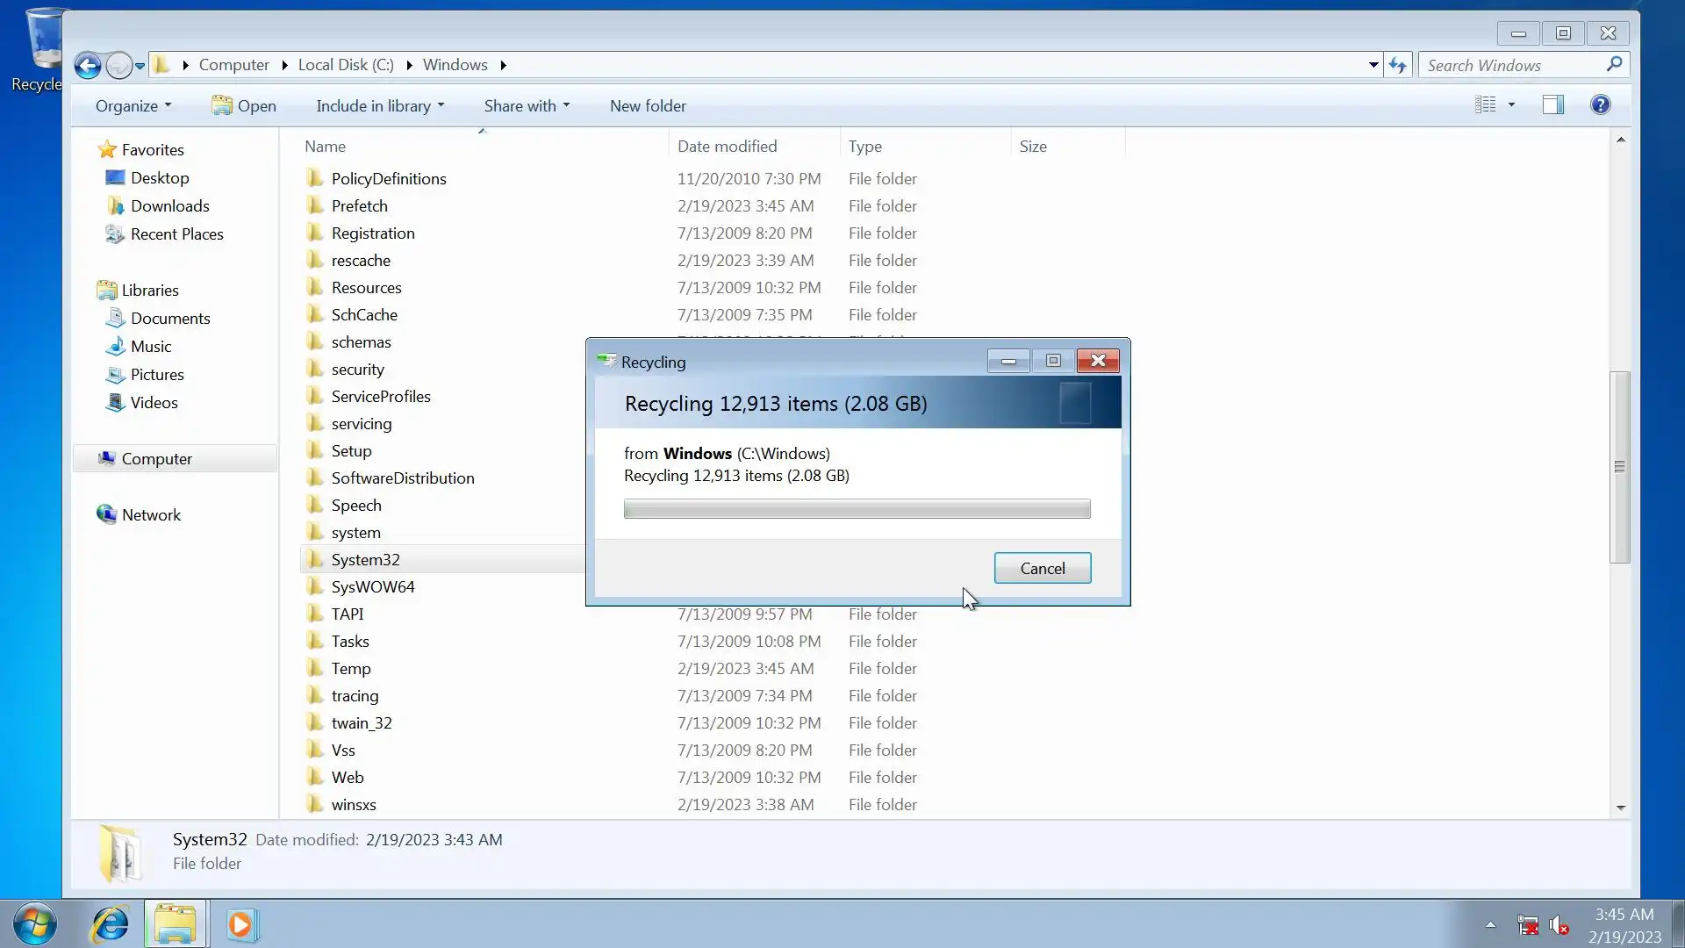Viewport: 1685px width, 948px height.
Task: Click the change view icon
Action: point(1485,105)
